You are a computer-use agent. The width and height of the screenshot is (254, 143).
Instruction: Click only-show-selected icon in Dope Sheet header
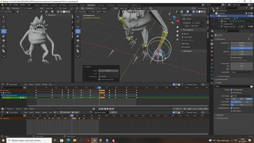pyautogui.click(x=174, y=85)
